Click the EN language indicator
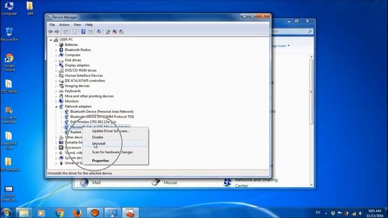Screen dimensions: 388x218 (318, 213)
